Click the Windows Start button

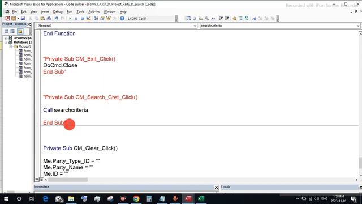[x=6, y=199]
